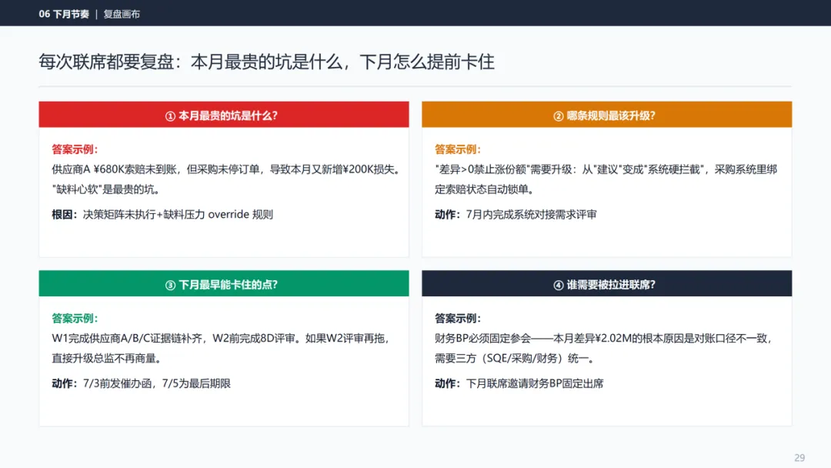
Task: Click the red '答案示例:' label
Action: click(x=75, y=149)
